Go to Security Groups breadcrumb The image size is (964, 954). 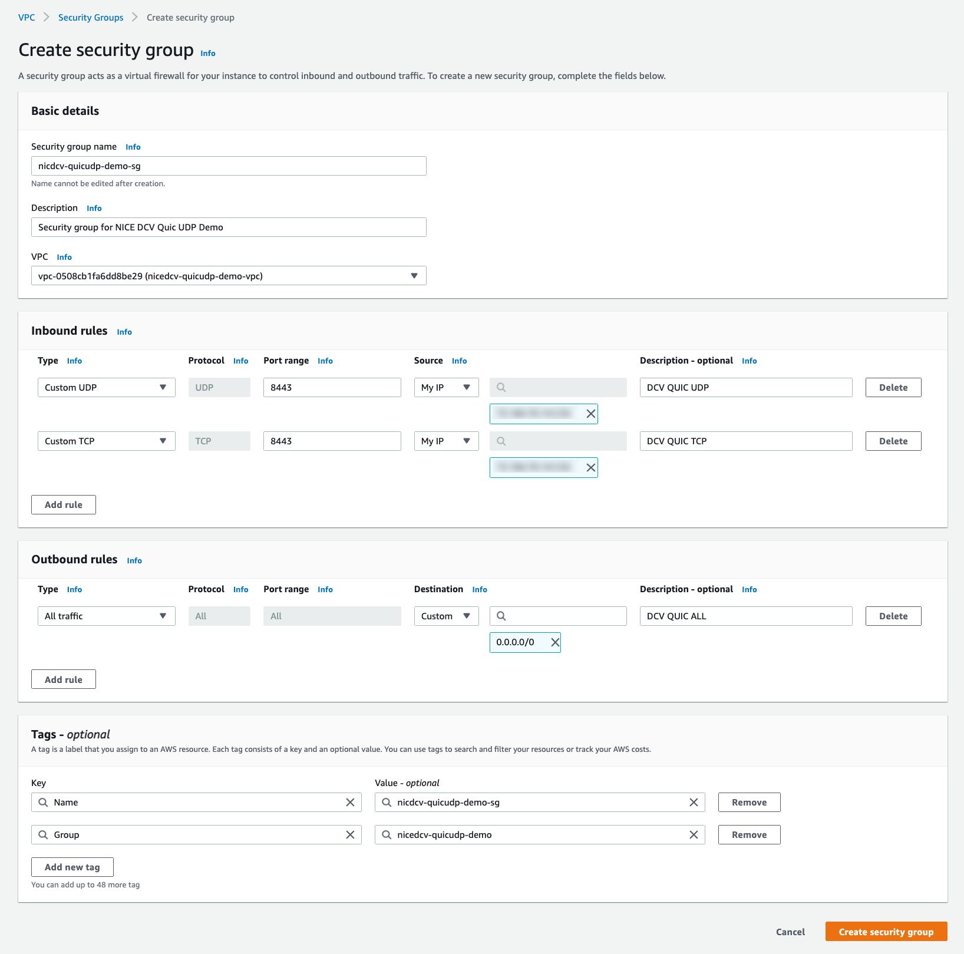[91, 18]
